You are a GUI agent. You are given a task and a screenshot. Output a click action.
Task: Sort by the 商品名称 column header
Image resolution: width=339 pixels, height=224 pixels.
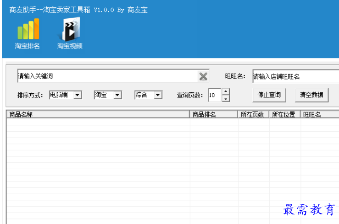coord(98,114)
